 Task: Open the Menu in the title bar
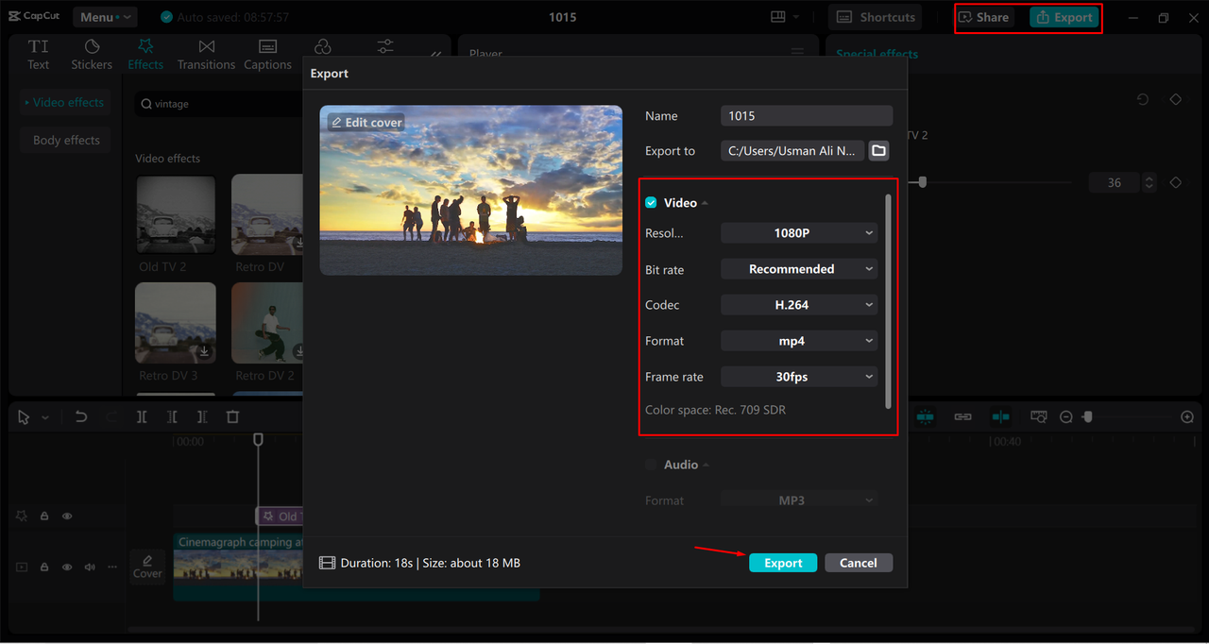104,16
